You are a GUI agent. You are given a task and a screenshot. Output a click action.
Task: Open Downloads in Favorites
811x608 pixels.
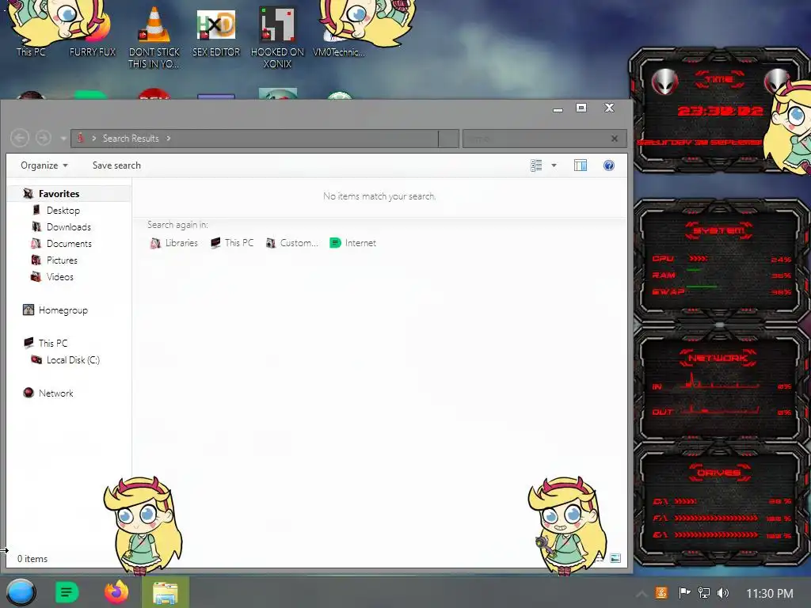tap(68, 227)
